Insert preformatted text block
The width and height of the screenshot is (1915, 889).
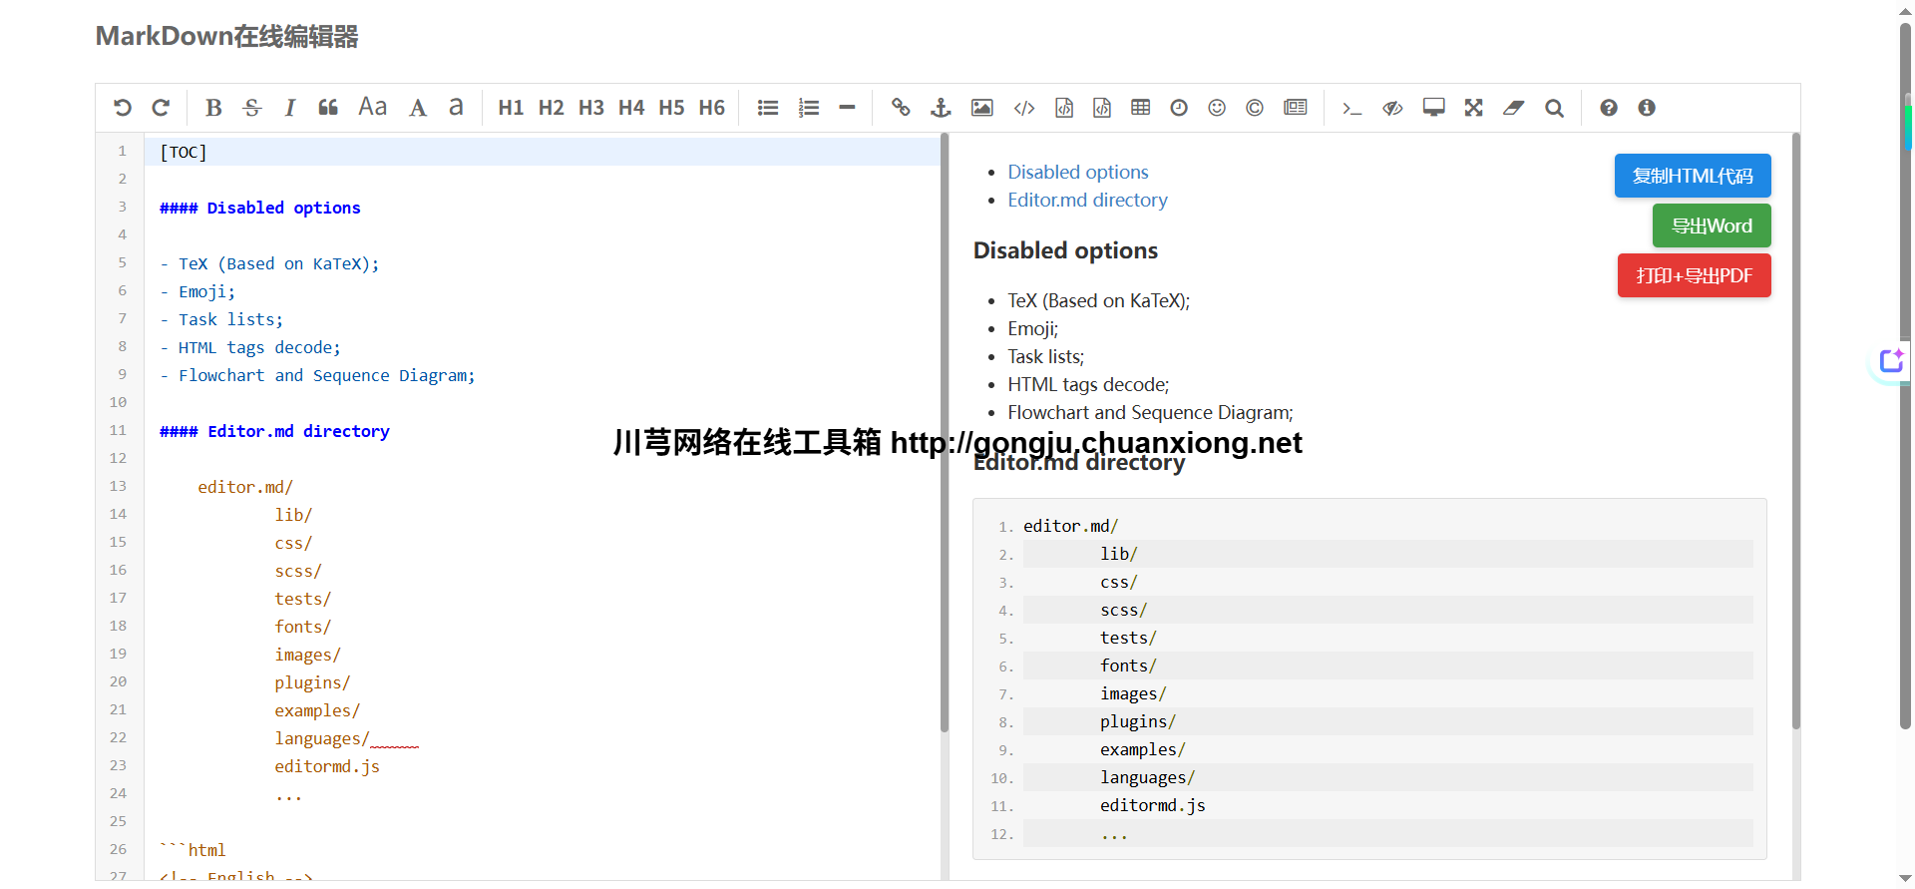coord(1064,108)
